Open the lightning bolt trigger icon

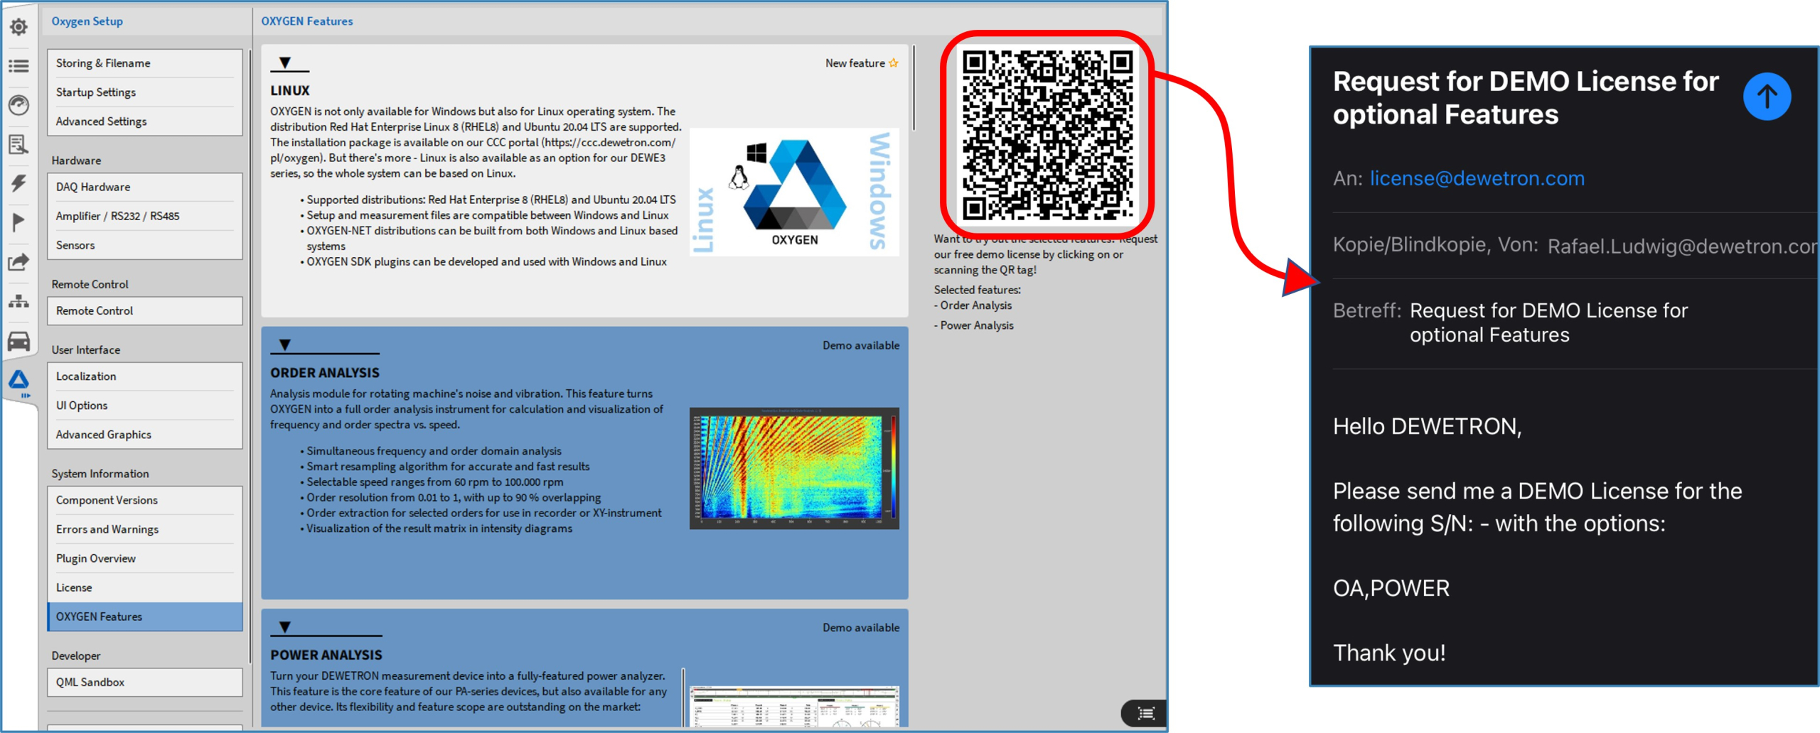18,183
